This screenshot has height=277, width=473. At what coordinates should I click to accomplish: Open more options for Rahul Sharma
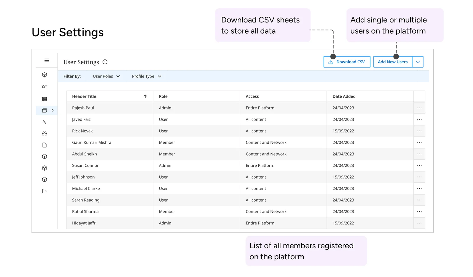point(419,212)
